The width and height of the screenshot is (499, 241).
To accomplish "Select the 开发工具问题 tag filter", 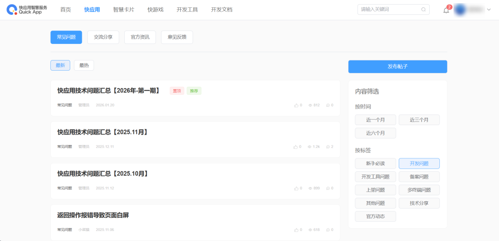I will (x=376, y=177).
